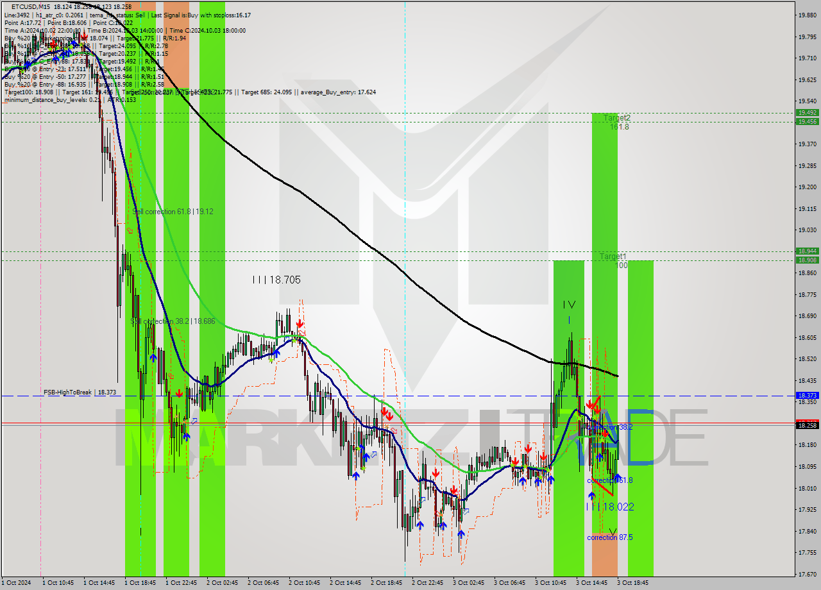Image resolution: width=821 pixels, height=590 pixels.
Task: Click 18.520 on the price scale
Action: coord(807,359)
